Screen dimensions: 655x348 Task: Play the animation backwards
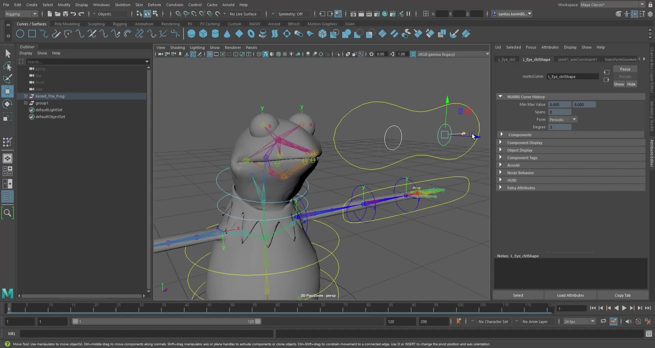[x=616, y=308]
